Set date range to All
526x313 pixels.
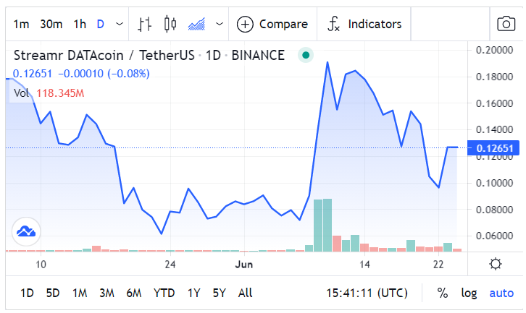pyautogui.click(x=245, y=293)
